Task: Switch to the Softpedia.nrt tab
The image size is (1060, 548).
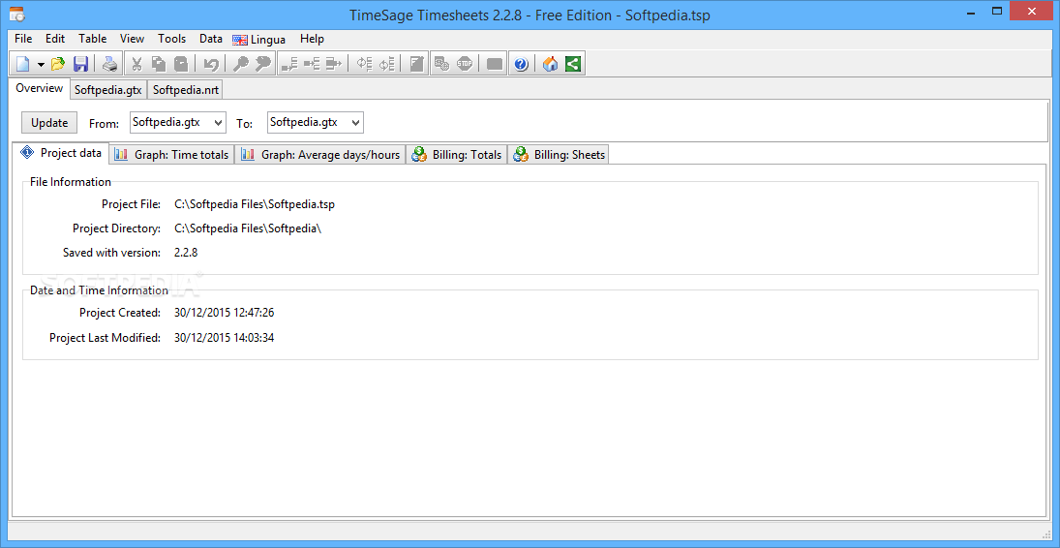Action: pyautogui.click(x=185, y=89)
